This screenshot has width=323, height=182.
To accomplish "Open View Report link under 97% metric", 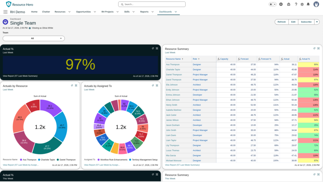I will [x=20, y=76].
